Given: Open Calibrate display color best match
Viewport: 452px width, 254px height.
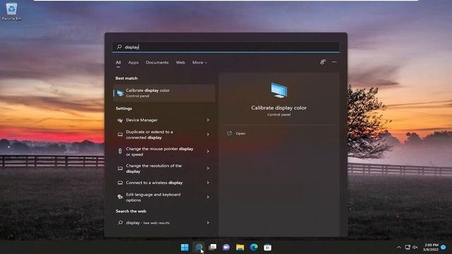Looking at the screenshot, I should point(164,93).
